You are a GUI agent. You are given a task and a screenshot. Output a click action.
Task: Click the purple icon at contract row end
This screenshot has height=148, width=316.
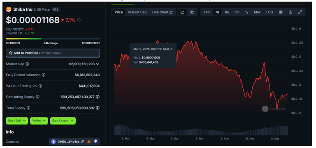click(95, 141)
